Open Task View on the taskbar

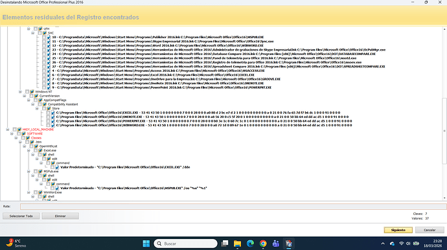pyautogui.click(x=225, y=244)
